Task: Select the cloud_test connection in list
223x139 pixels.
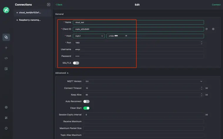Action: 30,13
